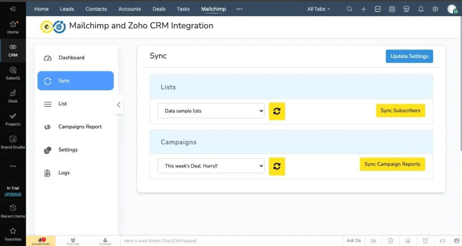This screenshot has height=246, width=462.
Task: Expand the All Tabs dropdown
Action: pos(319,9)
